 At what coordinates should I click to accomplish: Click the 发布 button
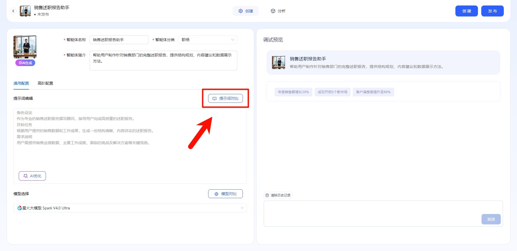click(x=493, y=11)
